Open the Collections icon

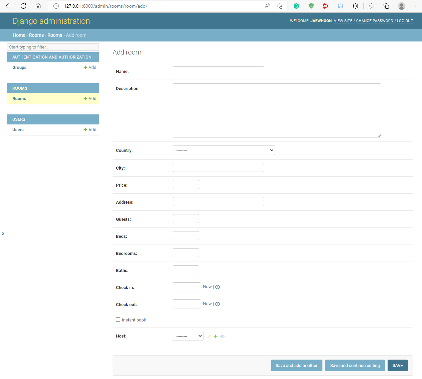386,6
